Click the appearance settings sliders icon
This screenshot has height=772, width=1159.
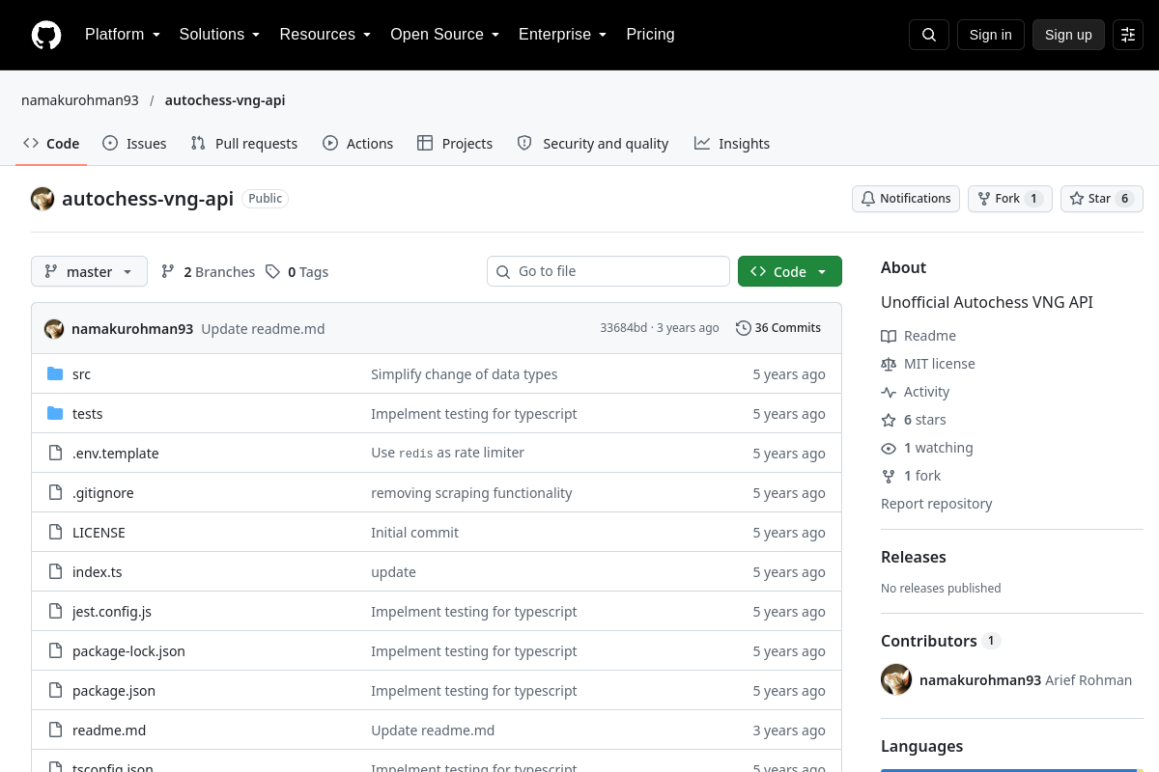(1128, 35)
